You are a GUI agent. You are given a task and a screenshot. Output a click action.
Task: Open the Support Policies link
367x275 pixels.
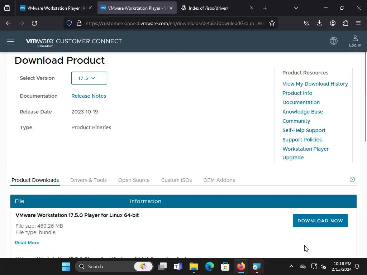coord(302,140)
